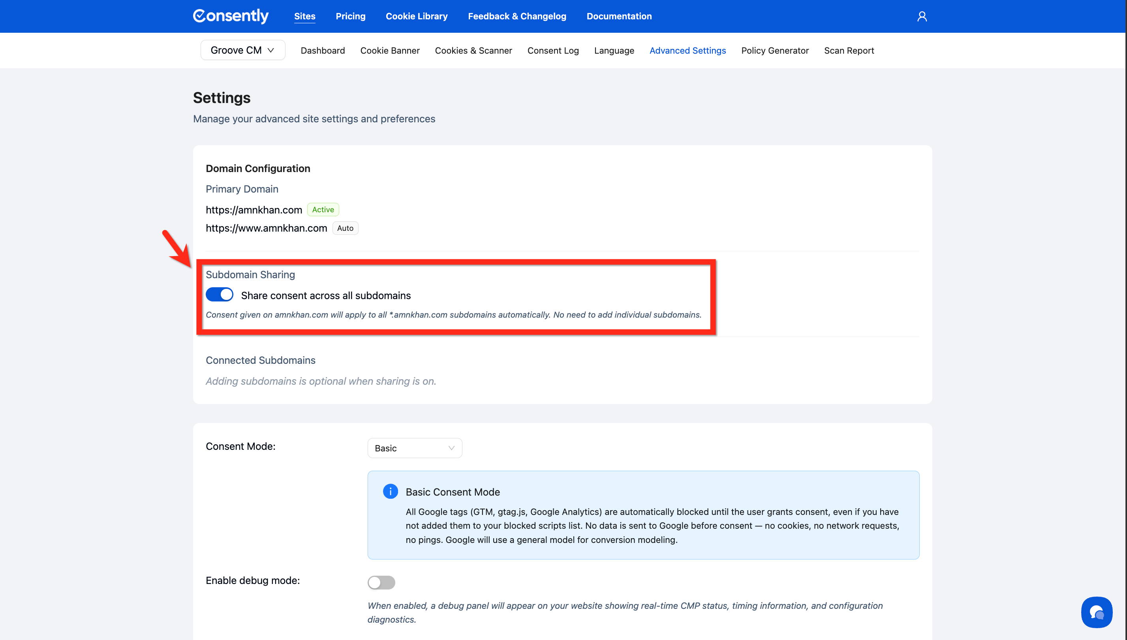
Task: Click the Auto badge next to www domain
Action: [345, 228]
